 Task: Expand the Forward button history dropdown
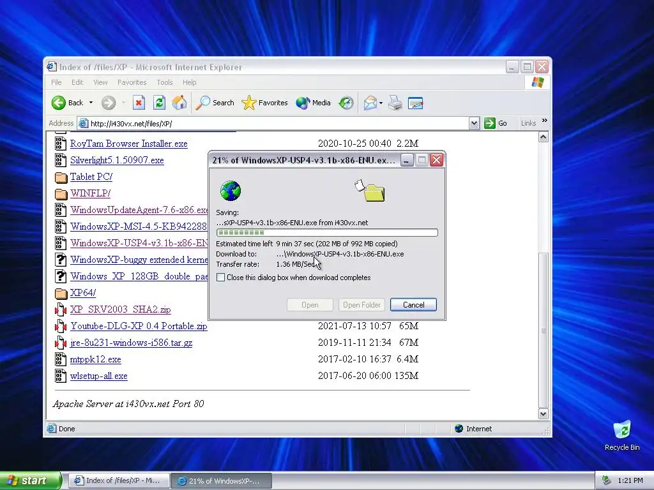coord(123,103)
